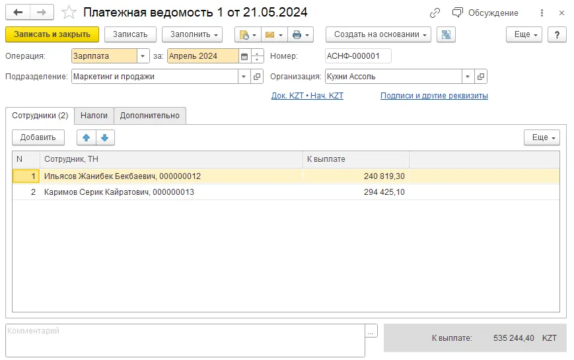Copy link to document via chain icon
The image size is (574, 360).
[435, 13]
